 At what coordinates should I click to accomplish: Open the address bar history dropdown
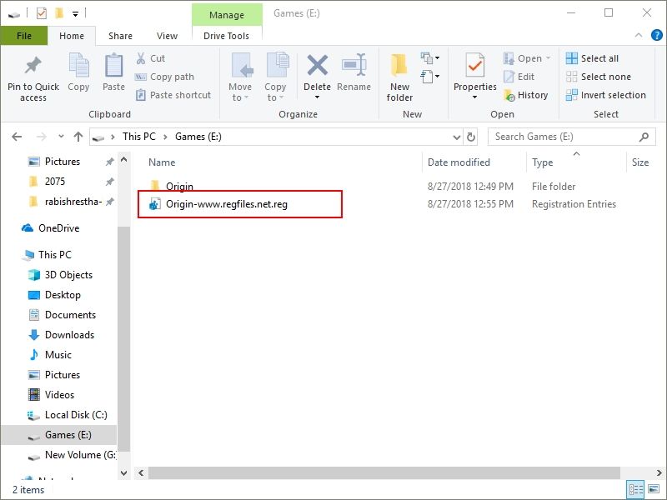pos(455,137)
